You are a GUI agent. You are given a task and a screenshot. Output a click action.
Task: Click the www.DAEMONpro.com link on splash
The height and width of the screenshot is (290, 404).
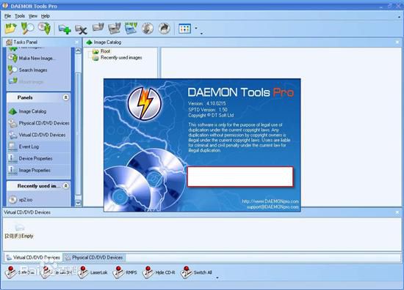[x=270, y=201]
